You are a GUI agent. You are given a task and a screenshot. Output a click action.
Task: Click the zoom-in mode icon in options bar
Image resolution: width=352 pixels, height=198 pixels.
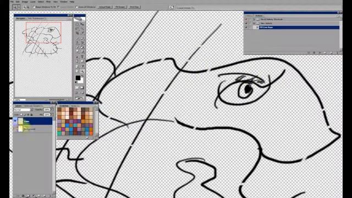24,7
